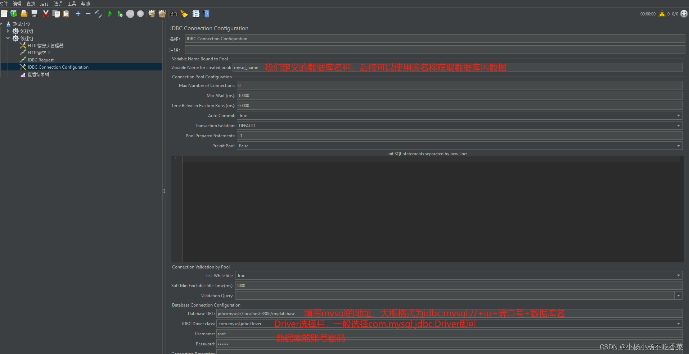The image size is (689, 354).
Task: Select JDBC Connection Configuration in the tree
Action: 58,67
